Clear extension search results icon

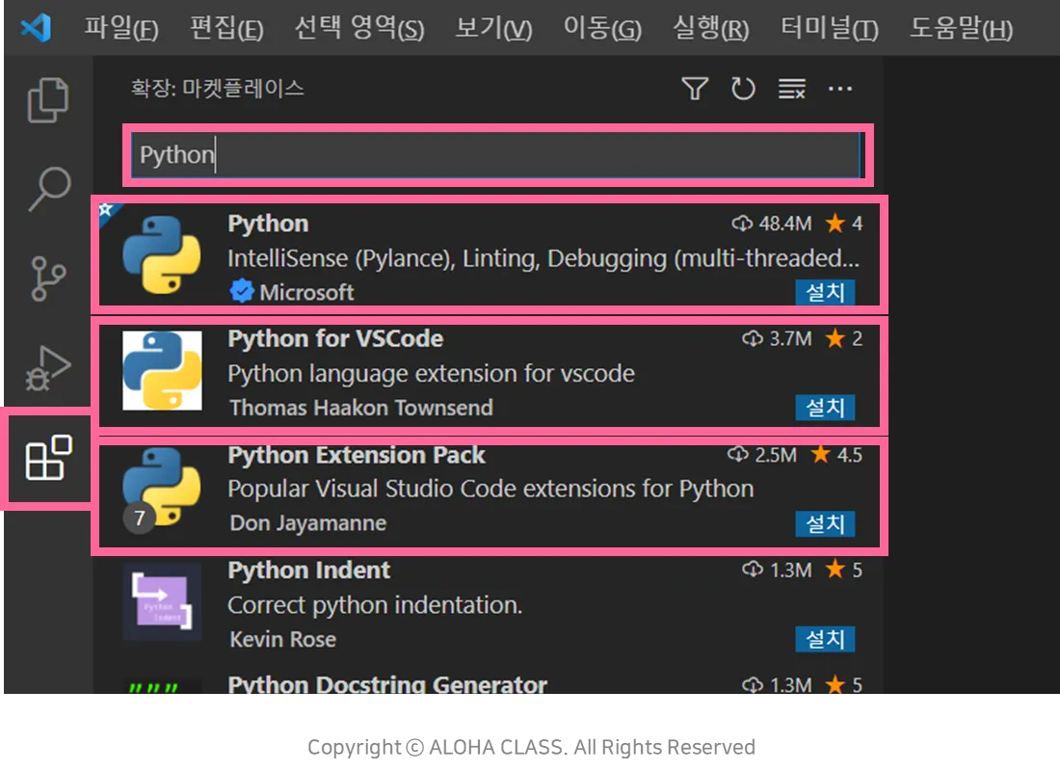791,89
